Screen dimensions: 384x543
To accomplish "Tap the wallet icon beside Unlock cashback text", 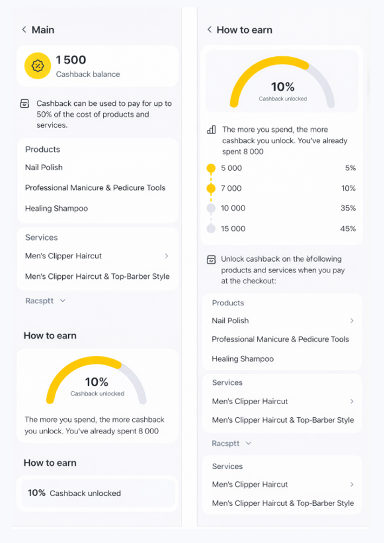I will point(211,260).
